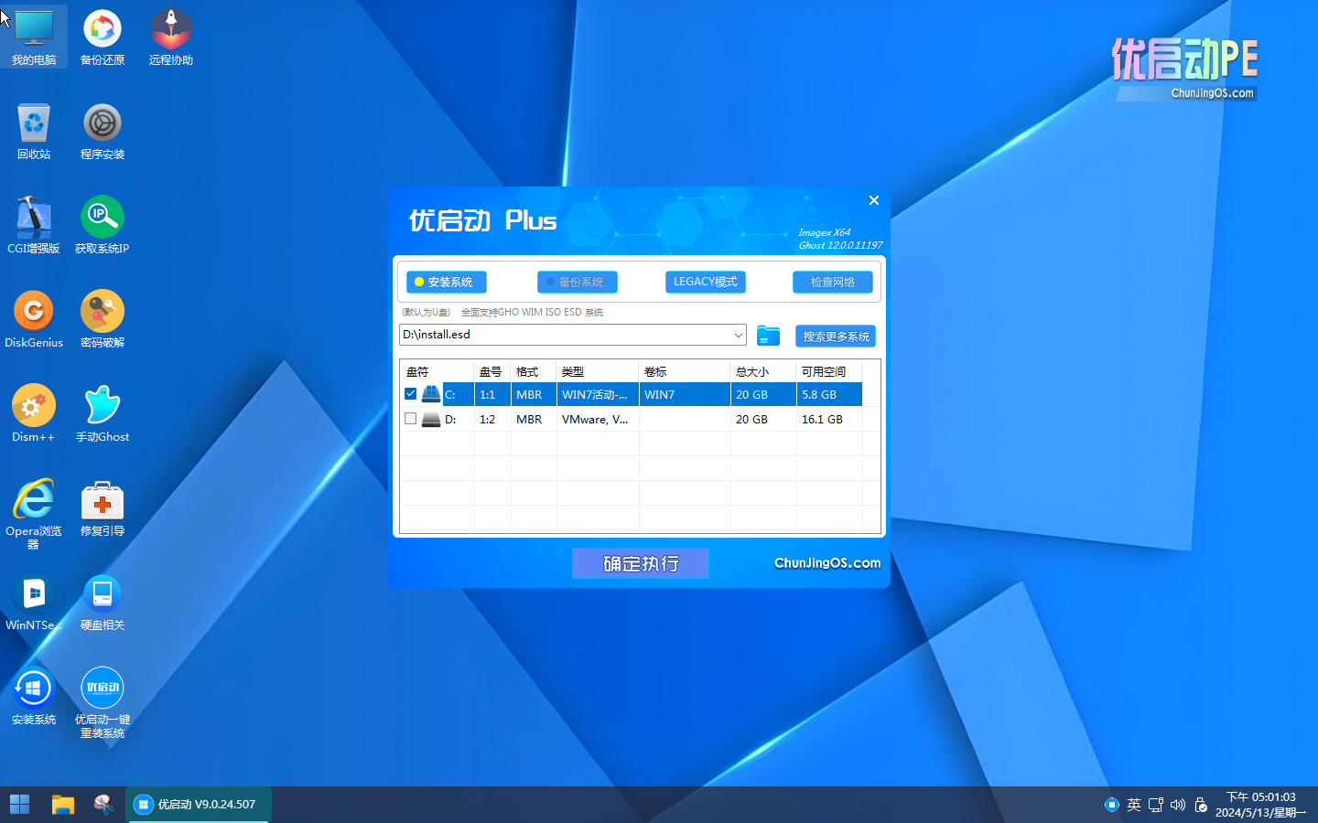Close the 优启动 Plus dialog

874,200
